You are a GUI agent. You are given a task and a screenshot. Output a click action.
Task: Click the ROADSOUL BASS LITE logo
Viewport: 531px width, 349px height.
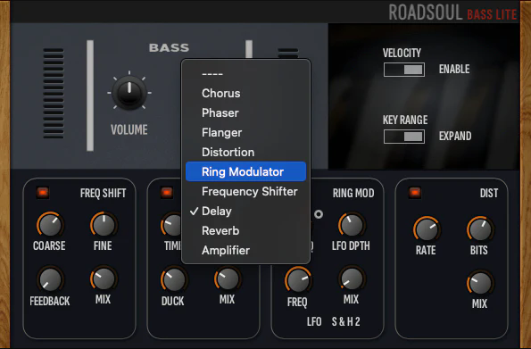pos(452,12)
